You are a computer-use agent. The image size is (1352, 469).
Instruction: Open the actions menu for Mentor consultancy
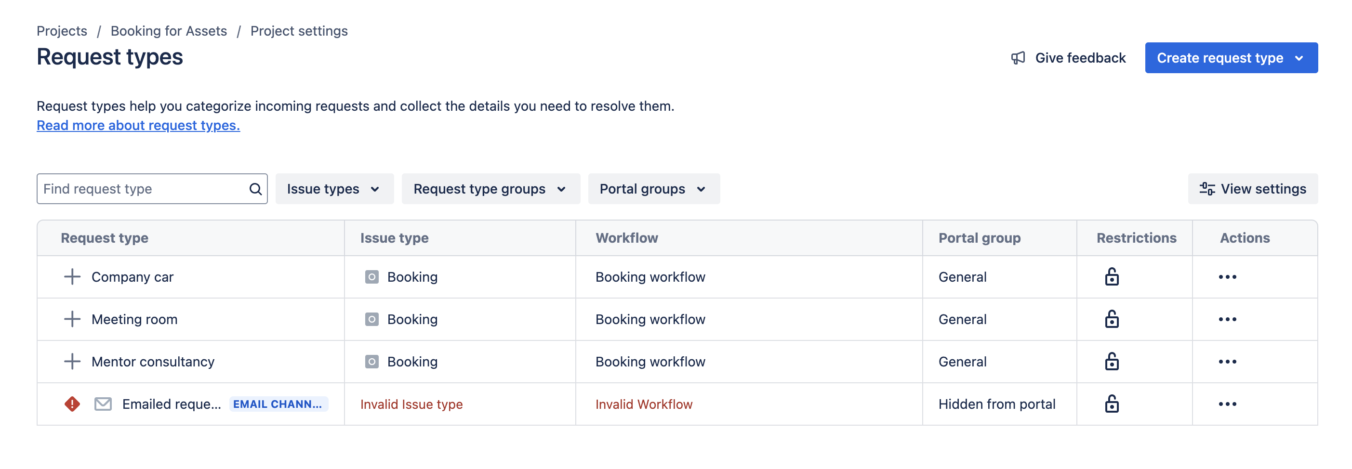(1227, 362)
